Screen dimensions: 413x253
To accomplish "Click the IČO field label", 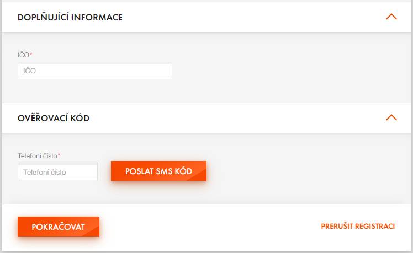I will point(24,55).
